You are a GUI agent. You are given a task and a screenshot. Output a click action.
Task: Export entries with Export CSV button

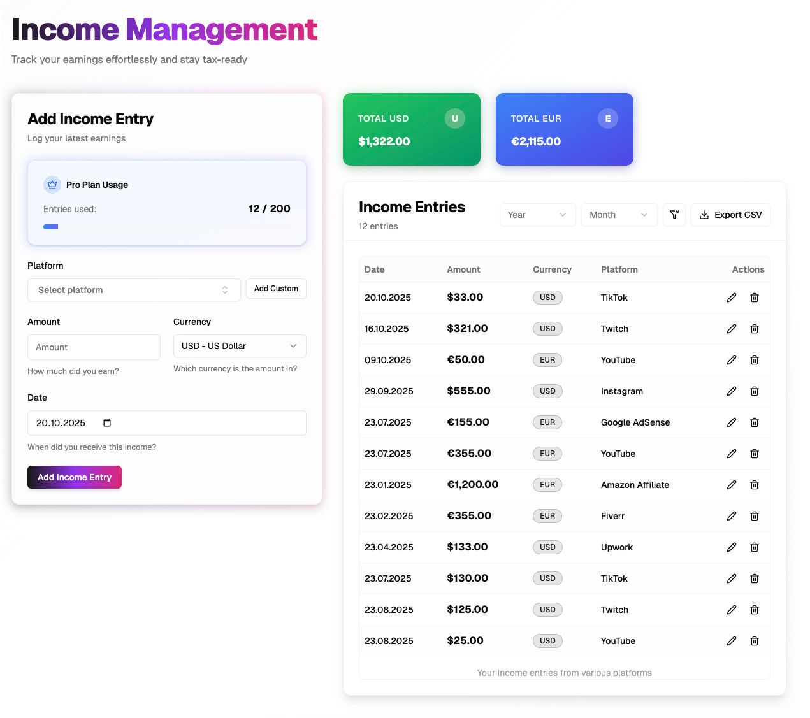coord(730,215)
